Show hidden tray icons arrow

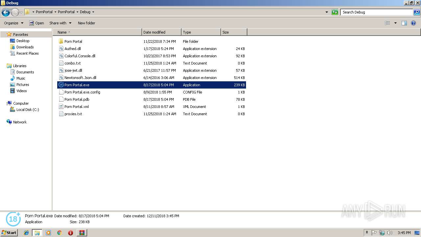367,232
